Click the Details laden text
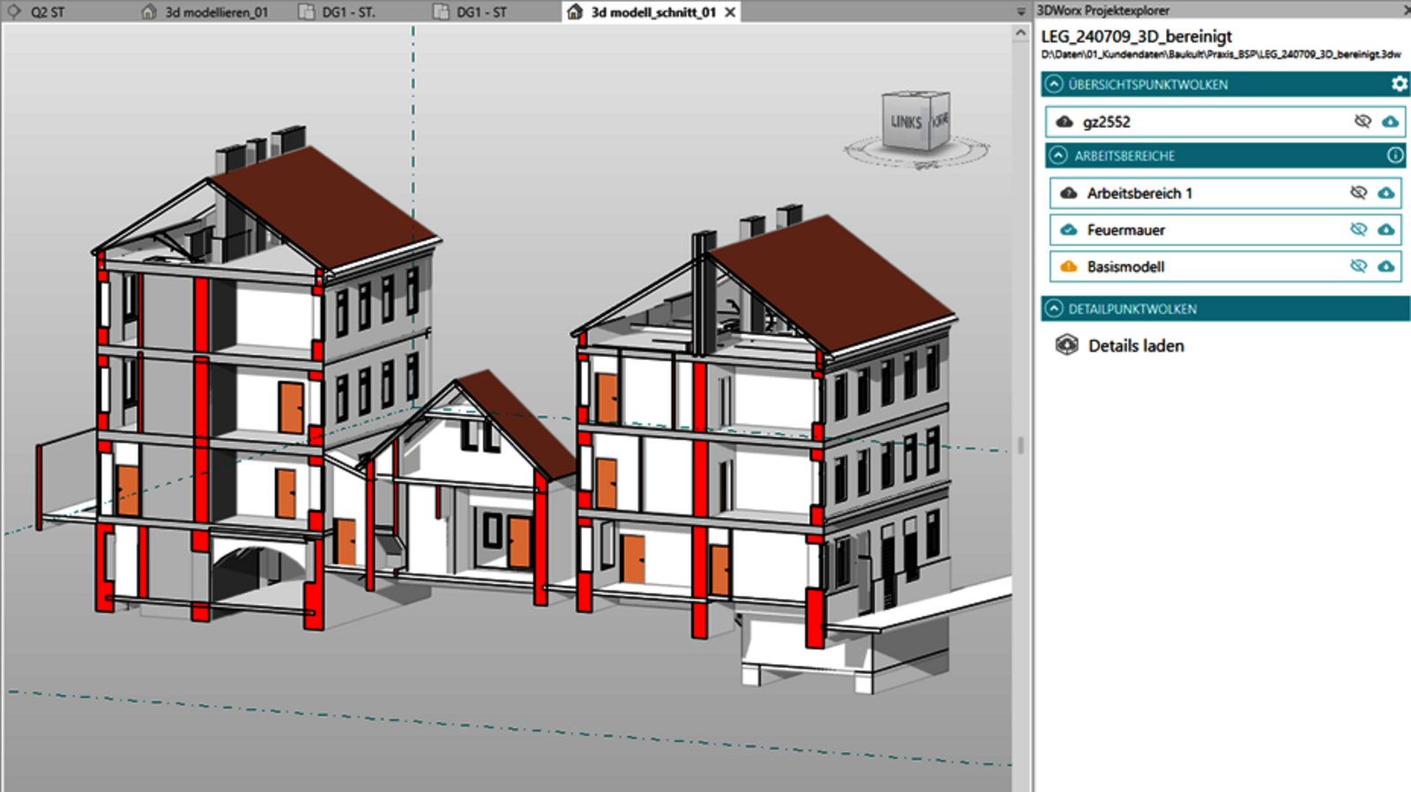1411x792 pixels. 1136,346
